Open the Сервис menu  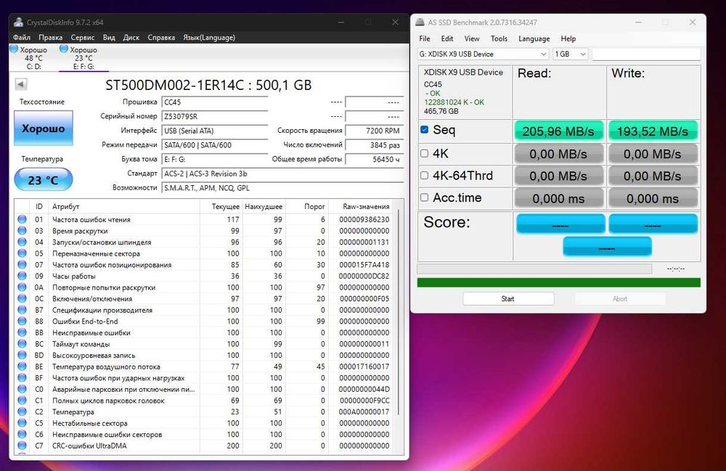click(x=83, y=38)
